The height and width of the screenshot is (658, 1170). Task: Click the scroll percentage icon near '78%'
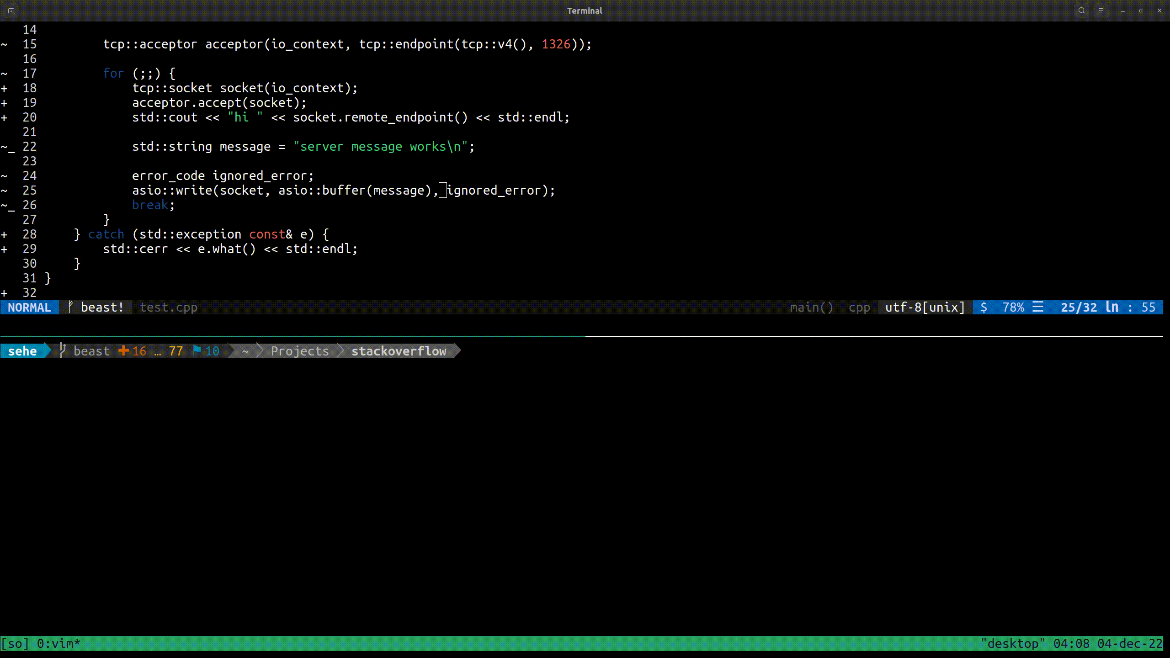tap(1037, 307)
